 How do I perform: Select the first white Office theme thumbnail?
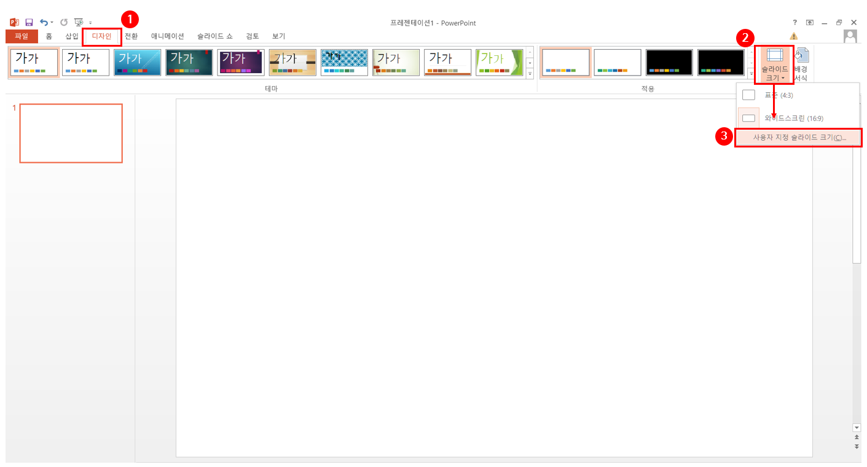(34, 63)
